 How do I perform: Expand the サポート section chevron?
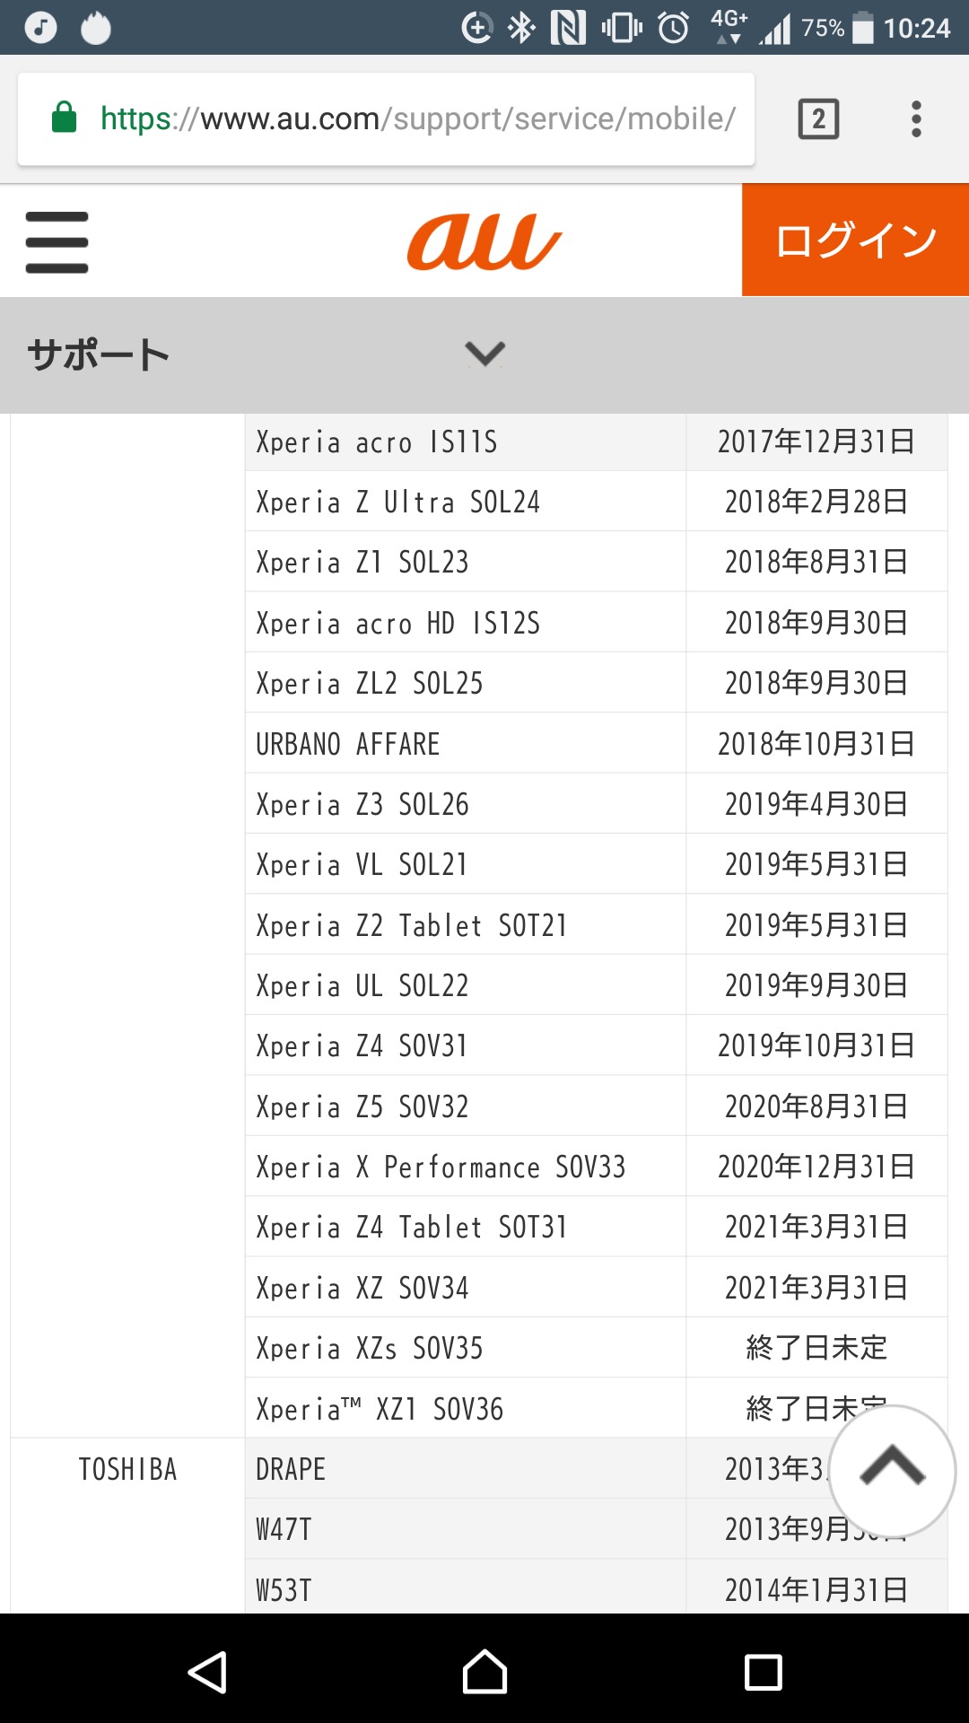[484, 354]
